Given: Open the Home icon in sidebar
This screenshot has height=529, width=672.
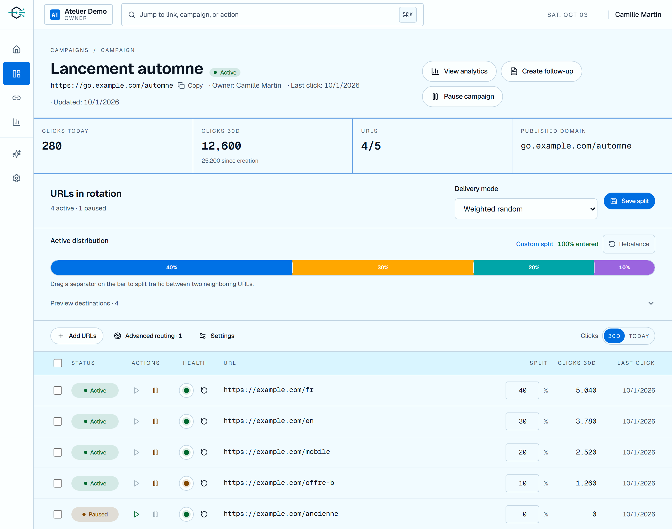Looking at the screenshot, I should click(x=17, y=50).
